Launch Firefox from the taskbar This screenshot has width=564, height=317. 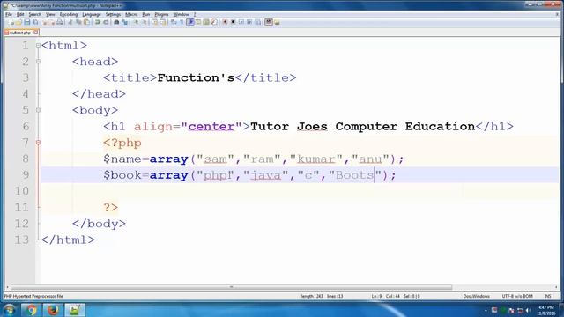[53, 310]
